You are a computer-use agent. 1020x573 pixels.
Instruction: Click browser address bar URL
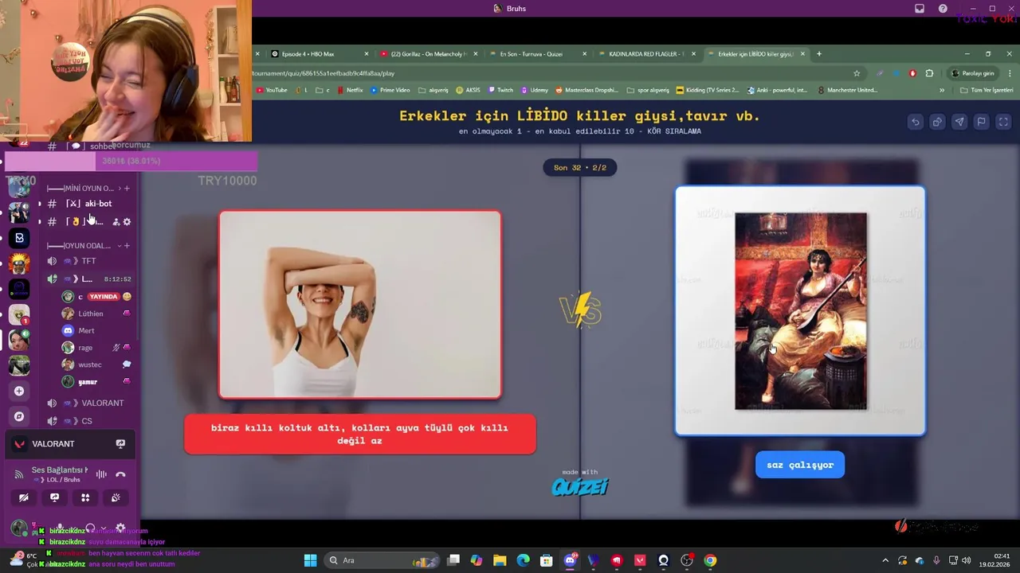point(323,73)
